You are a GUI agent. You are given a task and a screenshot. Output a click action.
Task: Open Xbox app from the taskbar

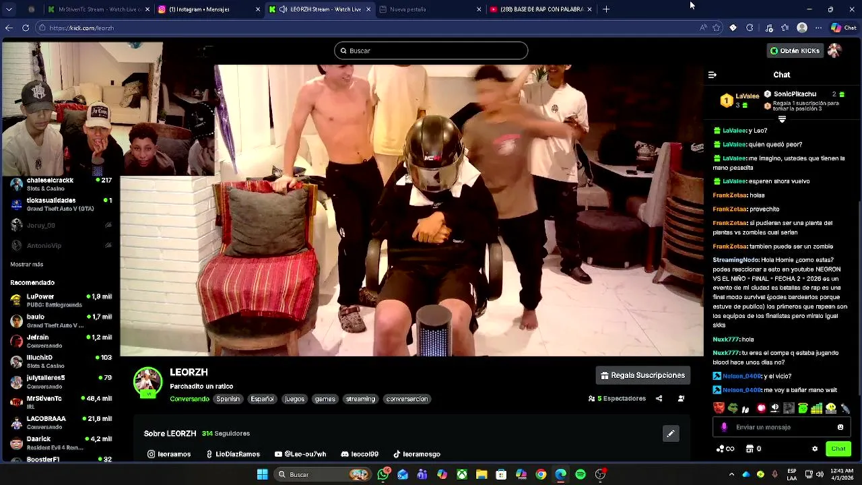462,474
